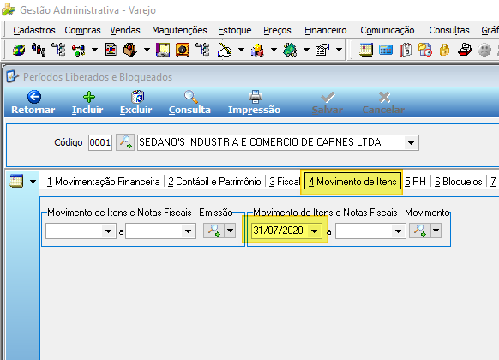Click the hand writing with pencil icon

[x=225, y=50]
